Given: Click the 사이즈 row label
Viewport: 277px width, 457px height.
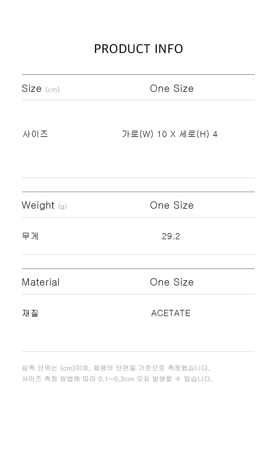Looking at the screenshot, I should click(x=35, y=134).
